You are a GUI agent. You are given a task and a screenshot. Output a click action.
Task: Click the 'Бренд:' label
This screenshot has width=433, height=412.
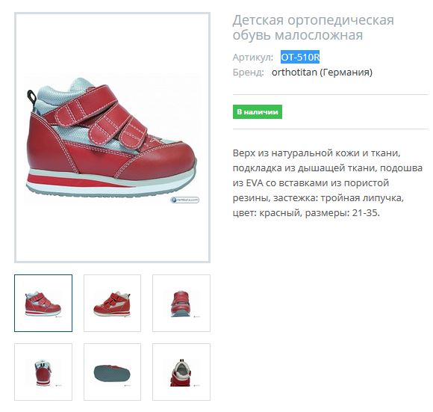[249, 73]
